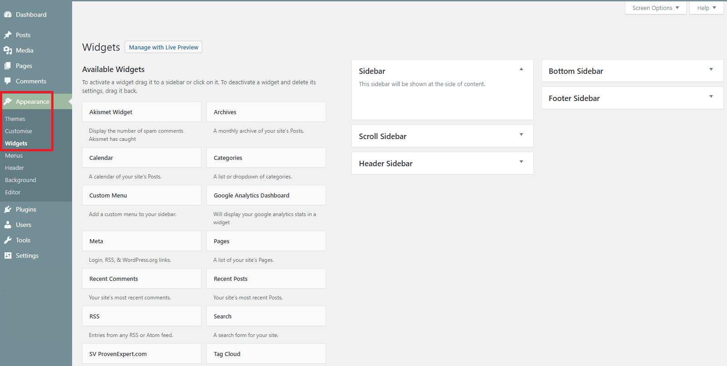Expand the Footer Sidebar panel arrow
The width and height of the screenshot is (727, 366).
pos(711,96)
